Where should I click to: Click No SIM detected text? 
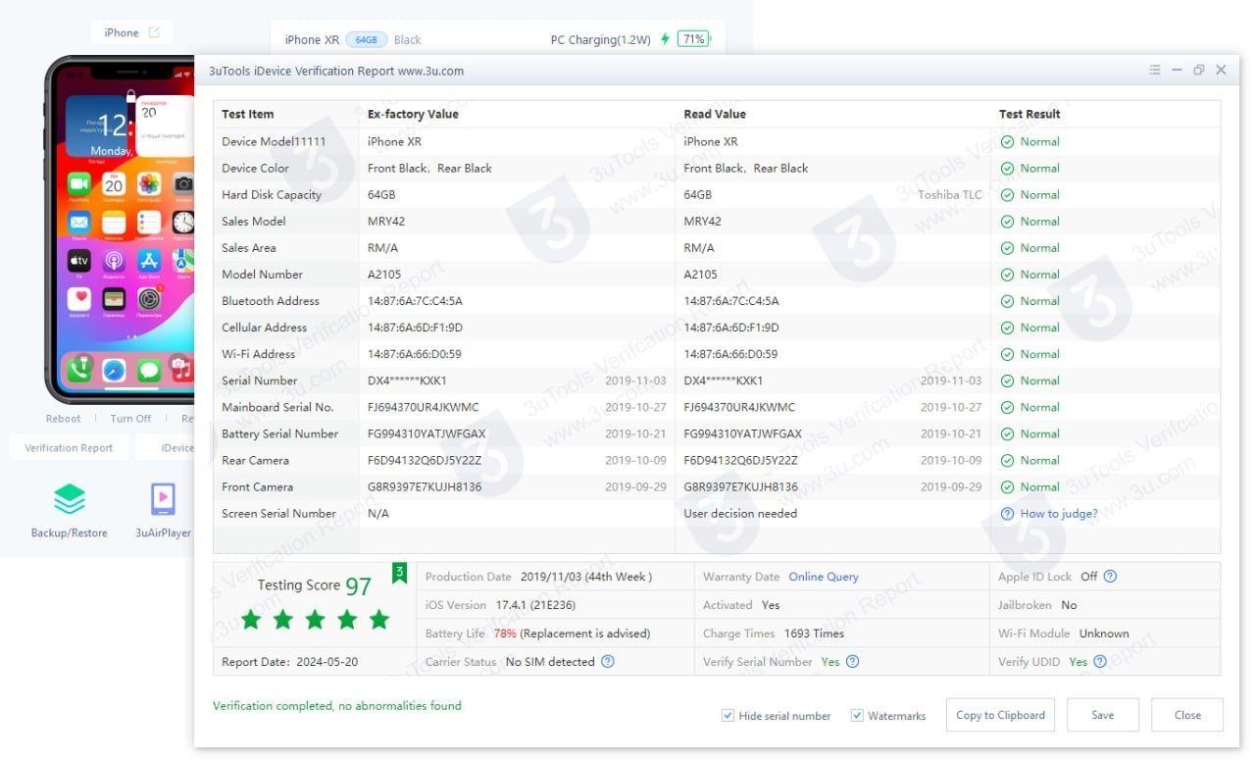coord(550,662)
